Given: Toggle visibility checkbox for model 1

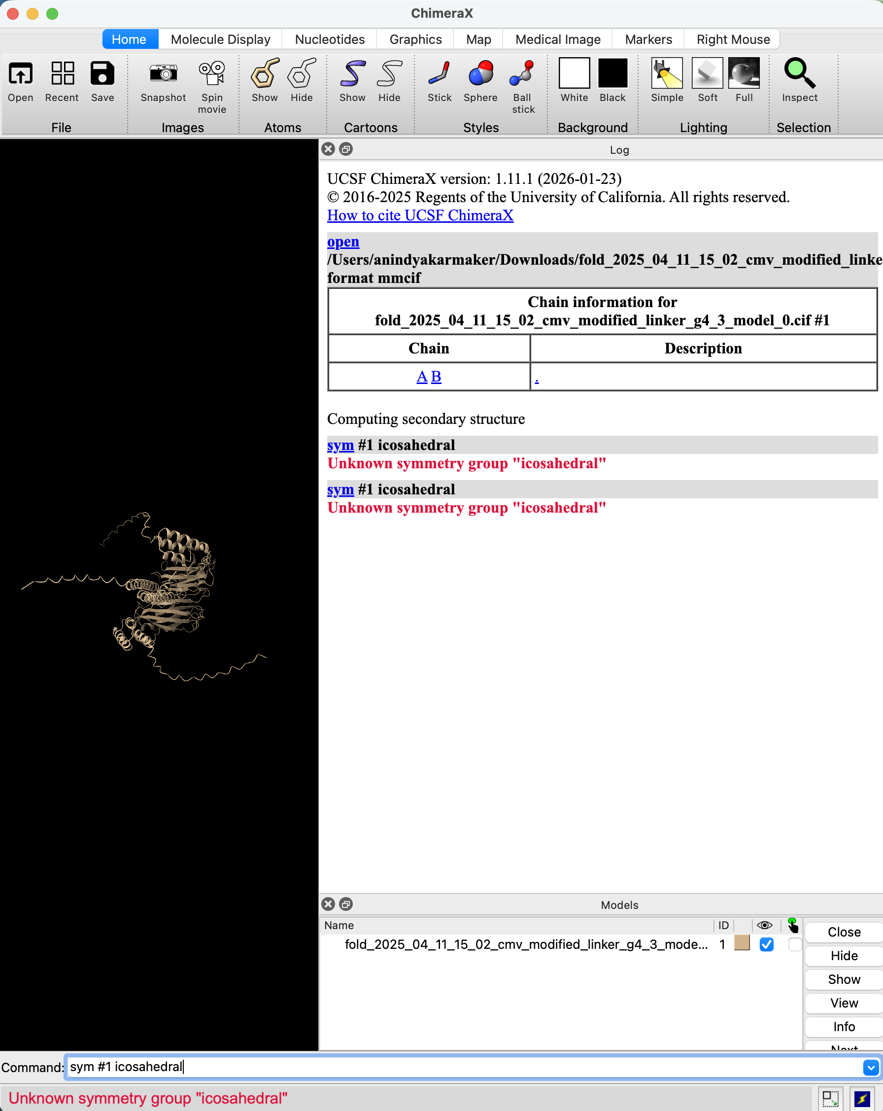Looking at the screenshot, I should click(x=766, y=944).
